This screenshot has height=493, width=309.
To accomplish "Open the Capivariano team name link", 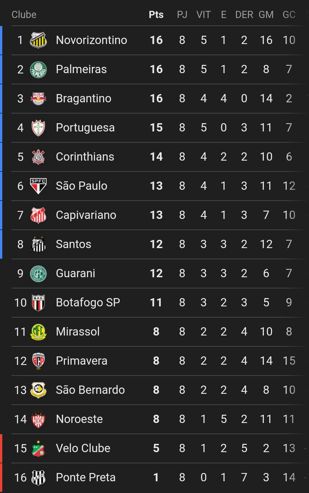I will point(86,215).
